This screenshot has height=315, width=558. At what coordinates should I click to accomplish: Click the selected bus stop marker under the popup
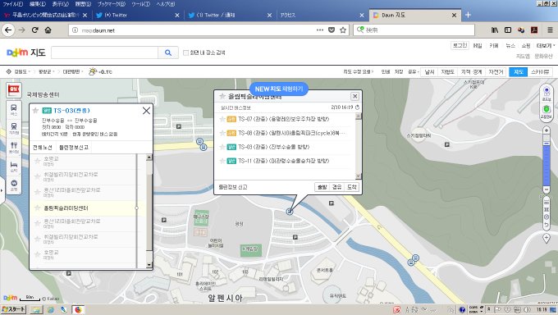pyautogui.click(x=290, y=212)
